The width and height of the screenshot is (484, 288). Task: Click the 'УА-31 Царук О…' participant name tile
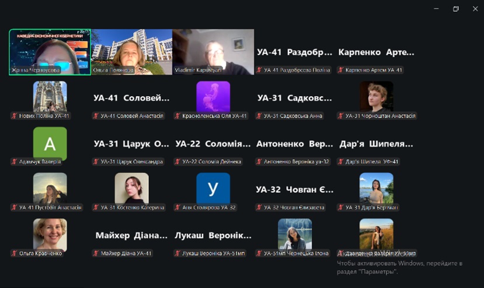(131, 143)
